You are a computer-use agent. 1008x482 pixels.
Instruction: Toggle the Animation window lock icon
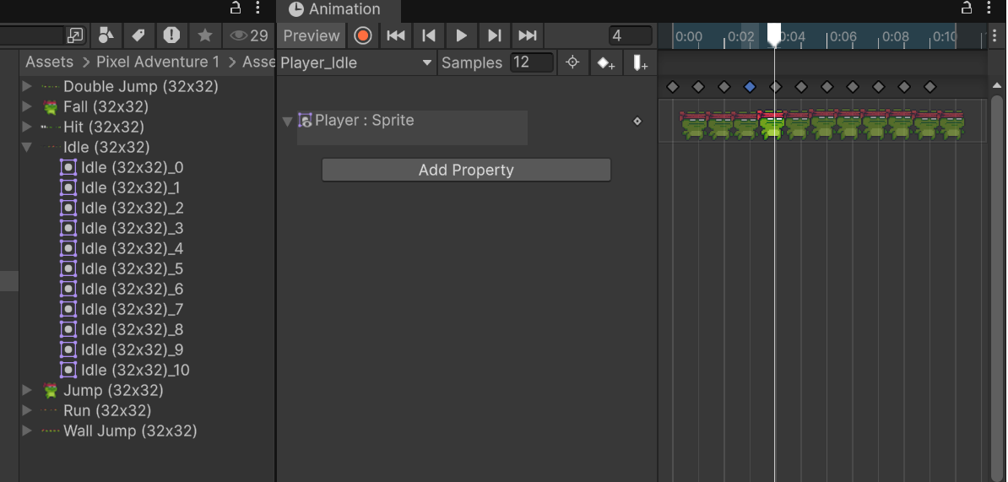click(x=967, y=8)
